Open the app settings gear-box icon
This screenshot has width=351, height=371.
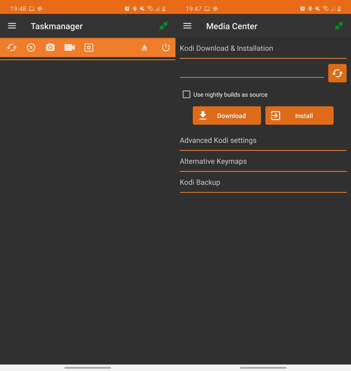tap(89, 48)
